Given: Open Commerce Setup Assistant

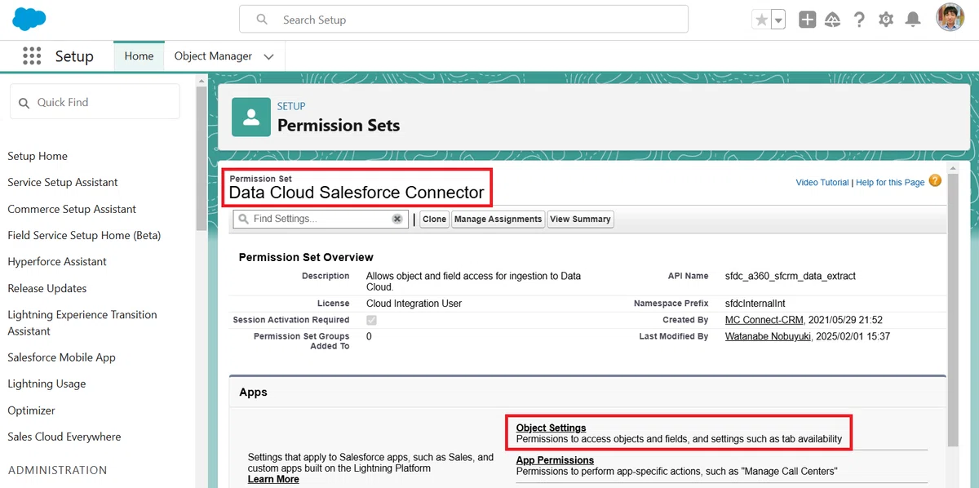Looking at the screenshot, I should click(x=72, y=209).
